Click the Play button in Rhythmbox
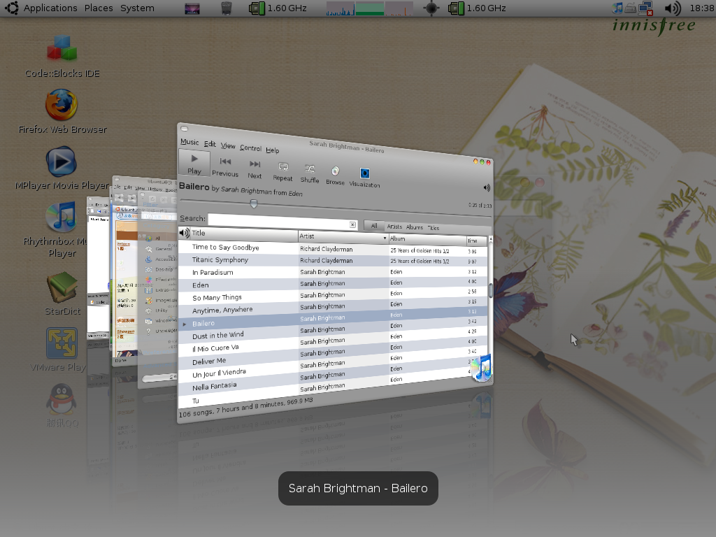The image size is (716, 537). point(194,164)
